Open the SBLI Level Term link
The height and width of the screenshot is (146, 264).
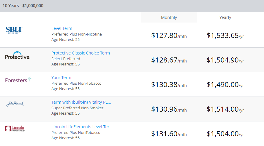click(x=62, y=28)
